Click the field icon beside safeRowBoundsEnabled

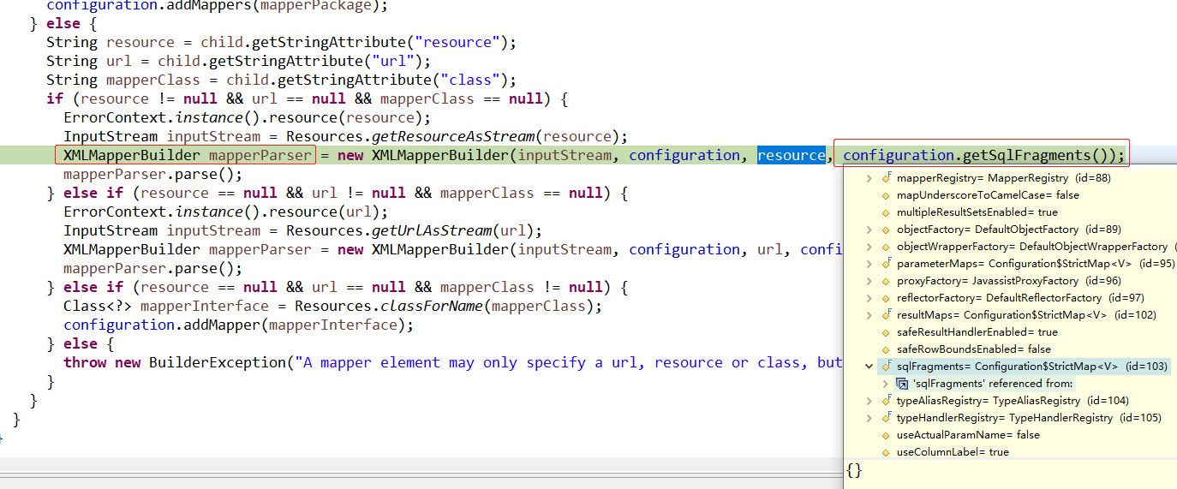pyautogui.click(x=887, y=349)
